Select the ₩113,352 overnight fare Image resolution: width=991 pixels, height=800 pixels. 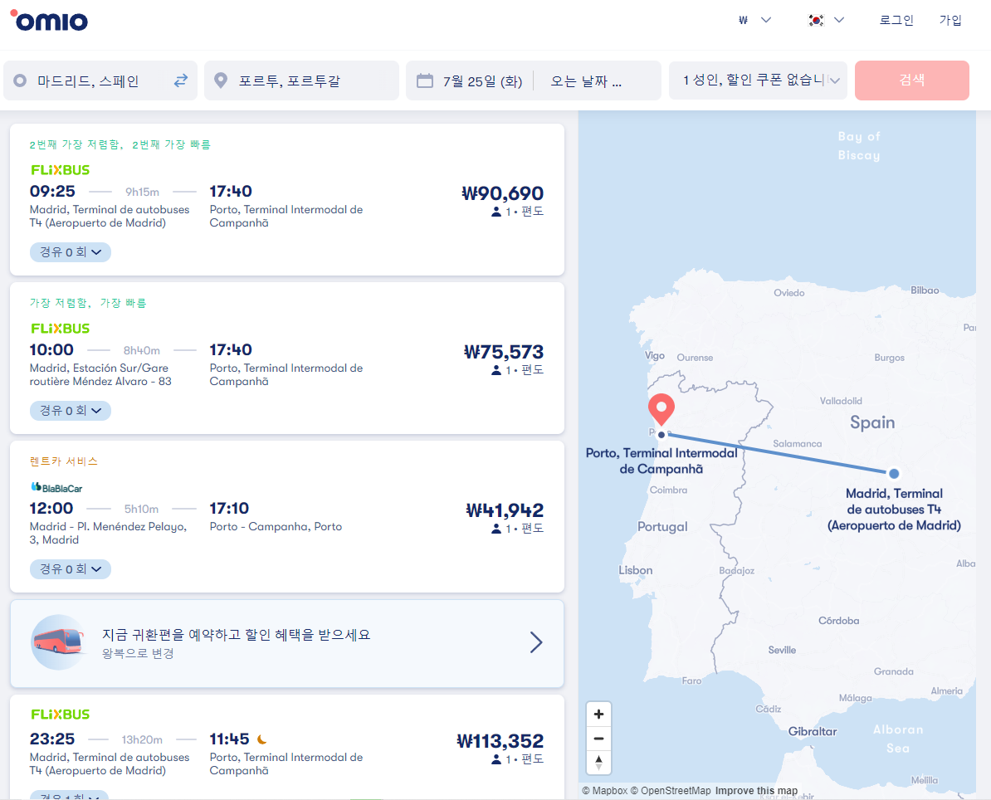[x=500, y=741]
